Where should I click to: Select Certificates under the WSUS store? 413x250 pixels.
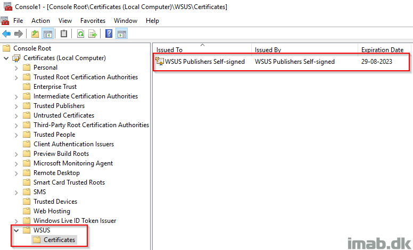(x=59, y=240)
